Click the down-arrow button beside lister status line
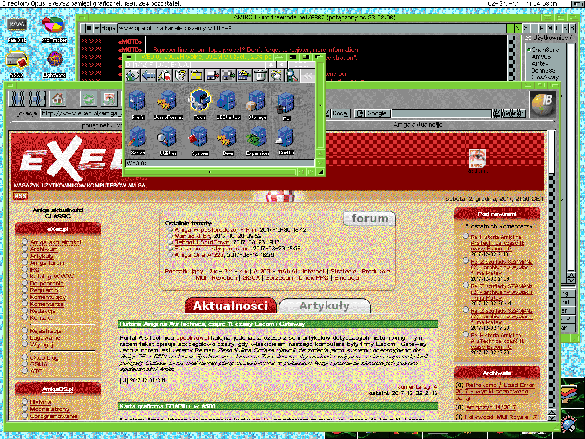The width and height of the screenshot is (585, 439). coord(271,65)
